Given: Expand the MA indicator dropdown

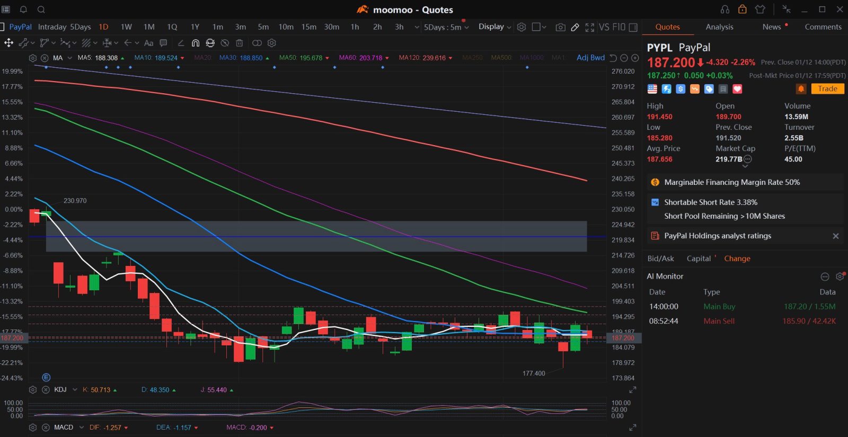Looking at the screenshot, I should pos(69,58).
